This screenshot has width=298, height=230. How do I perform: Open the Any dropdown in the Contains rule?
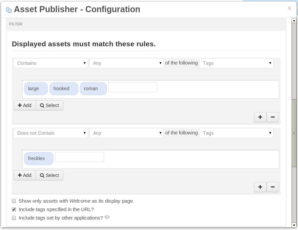coord(127,63)
